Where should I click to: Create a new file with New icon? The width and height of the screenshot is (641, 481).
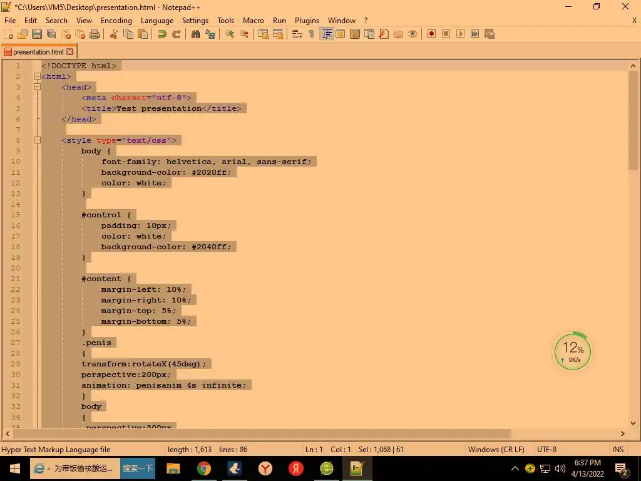pyautogui.click(x=8, y=34)
